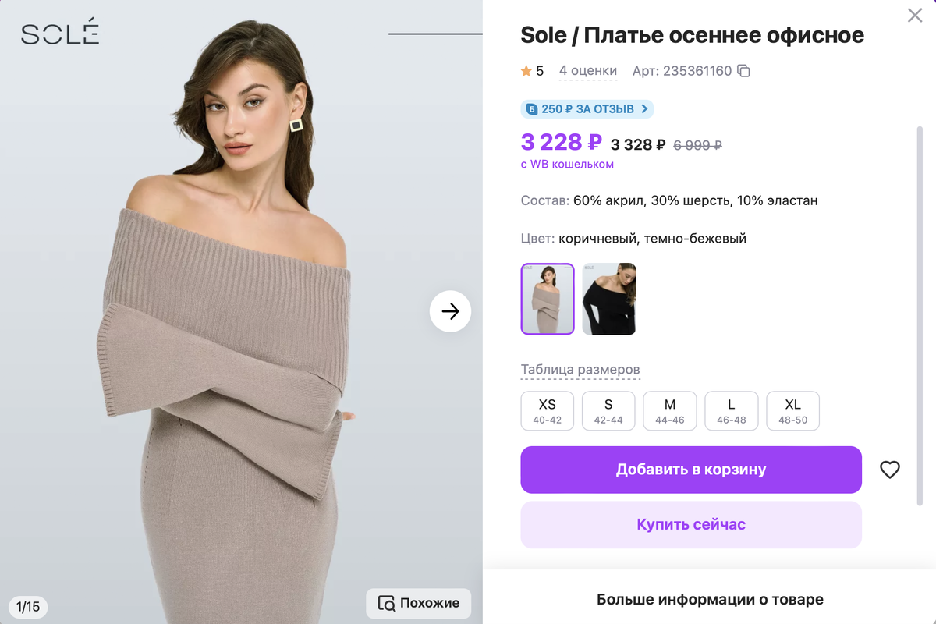Close the product quick view popup
The image size is (936, 624).
point(915,15)
